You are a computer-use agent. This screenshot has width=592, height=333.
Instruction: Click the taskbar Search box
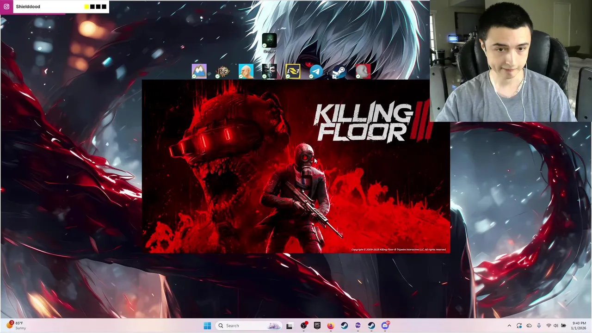pyautogui.click(x=249, y=326)
